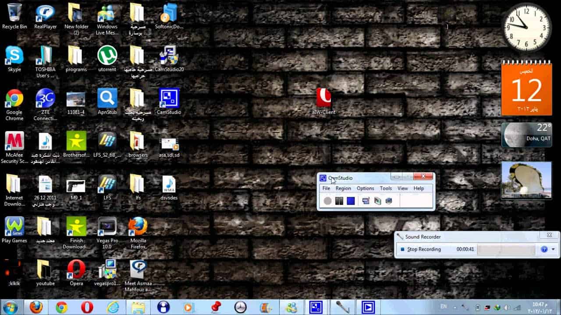Click the blue Stop button in CamStudio
The image size is (561, 315).
[x=351, y=201]
